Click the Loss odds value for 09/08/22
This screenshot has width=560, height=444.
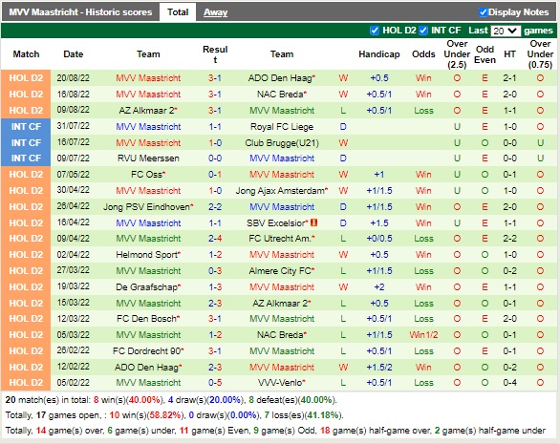[423, 111]
